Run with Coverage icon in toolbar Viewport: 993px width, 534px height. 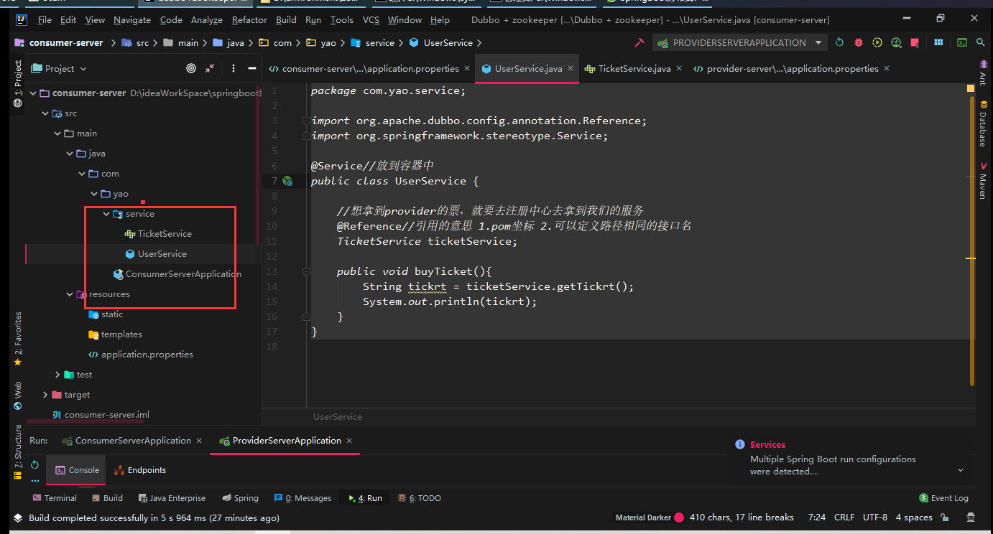coord(877,43)
